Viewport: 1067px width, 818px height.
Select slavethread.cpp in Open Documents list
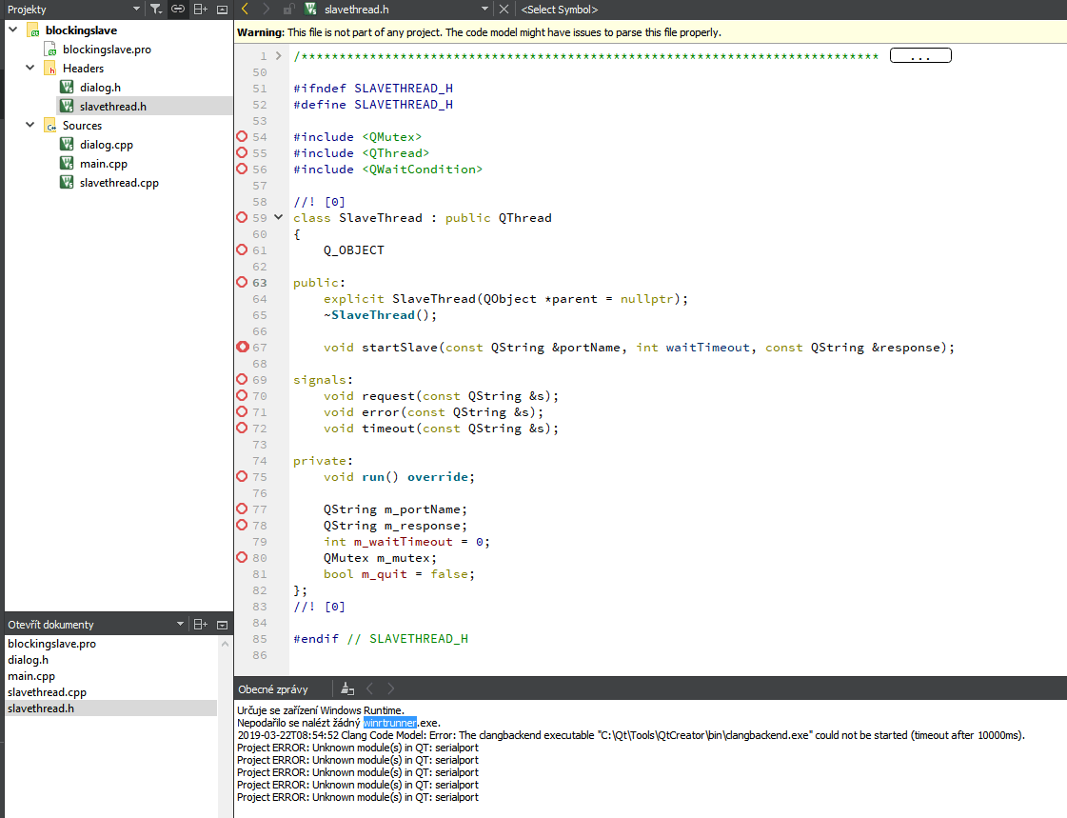[x=47, y=691]
